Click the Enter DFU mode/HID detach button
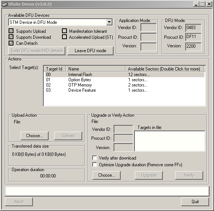Viewport: 214px width, 211px height. (x=37, y=51)
